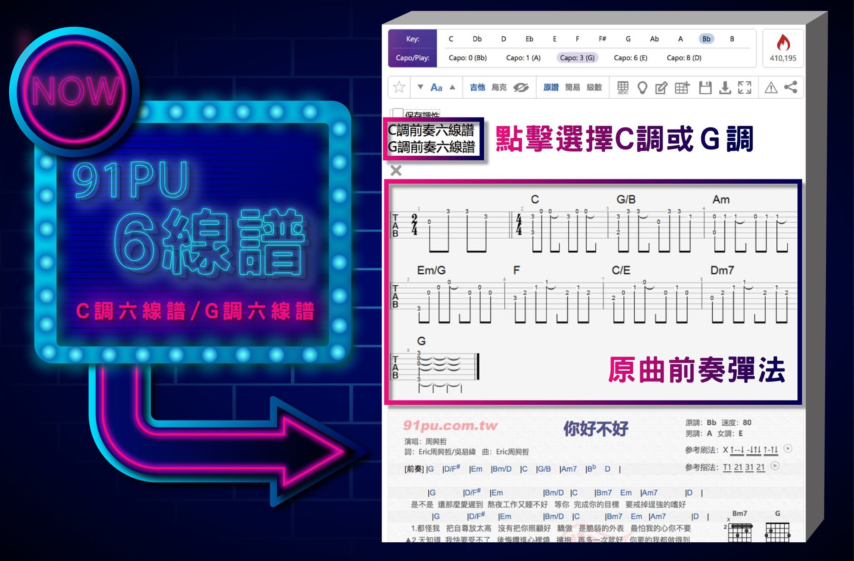854x561 pixels.
Task: Click the Dm7 chord label in tab
Action: (x=722, y=270)
